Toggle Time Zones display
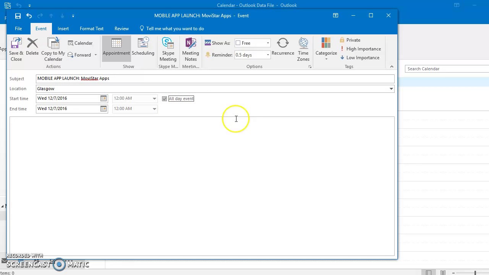 pos(303,50)
